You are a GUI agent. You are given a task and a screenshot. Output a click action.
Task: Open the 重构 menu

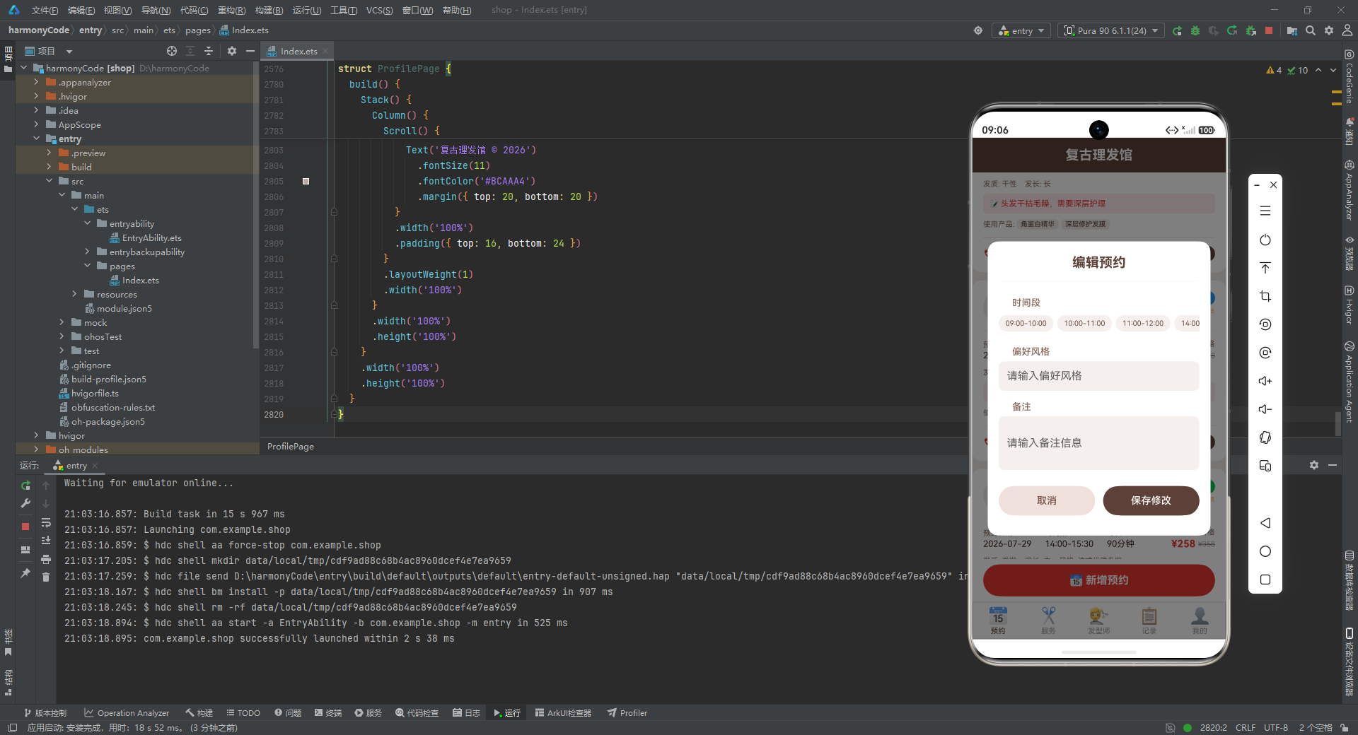click(x=231, y=10)
